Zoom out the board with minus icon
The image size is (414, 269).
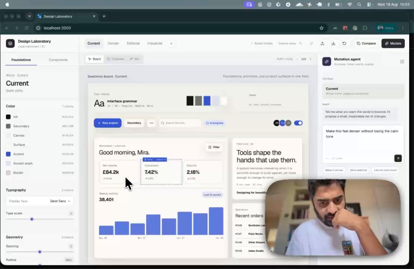[x=297, y=59]
